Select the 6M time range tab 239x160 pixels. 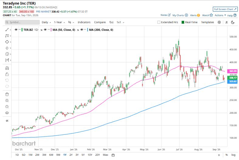[x=51, y=155]
